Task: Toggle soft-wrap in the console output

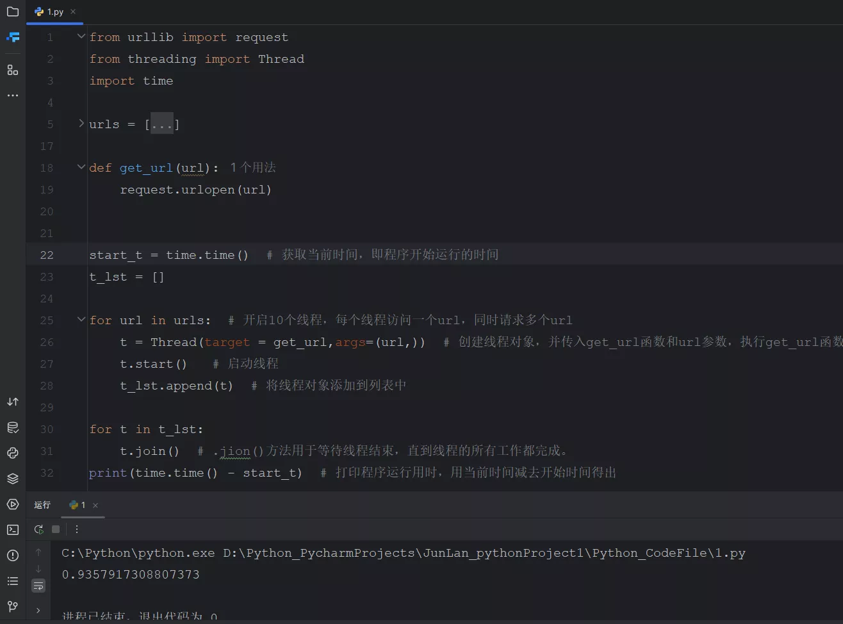Action: pos(38,586)
